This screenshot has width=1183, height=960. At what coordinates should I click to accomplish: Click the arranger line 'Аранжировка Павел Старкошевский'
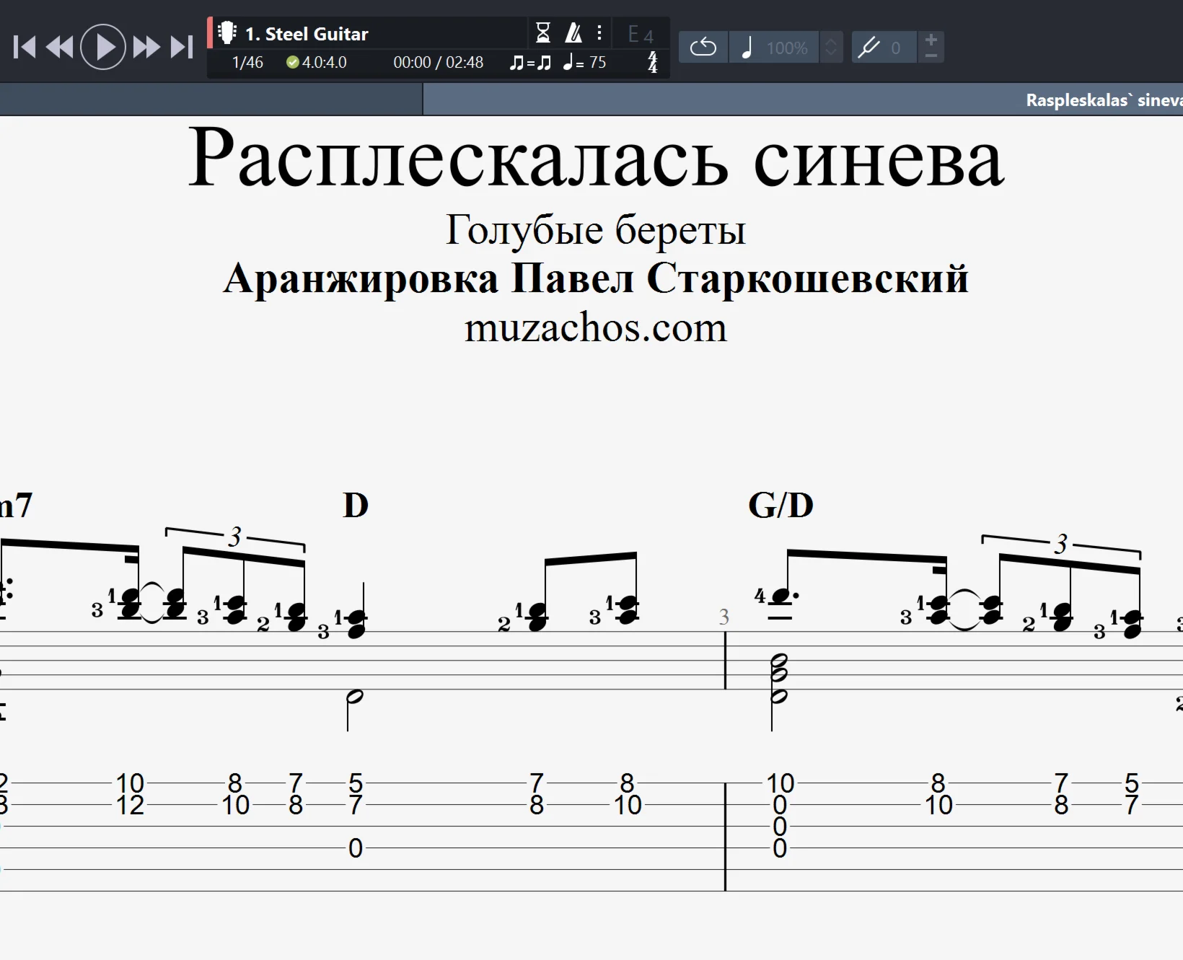[596, 278]
